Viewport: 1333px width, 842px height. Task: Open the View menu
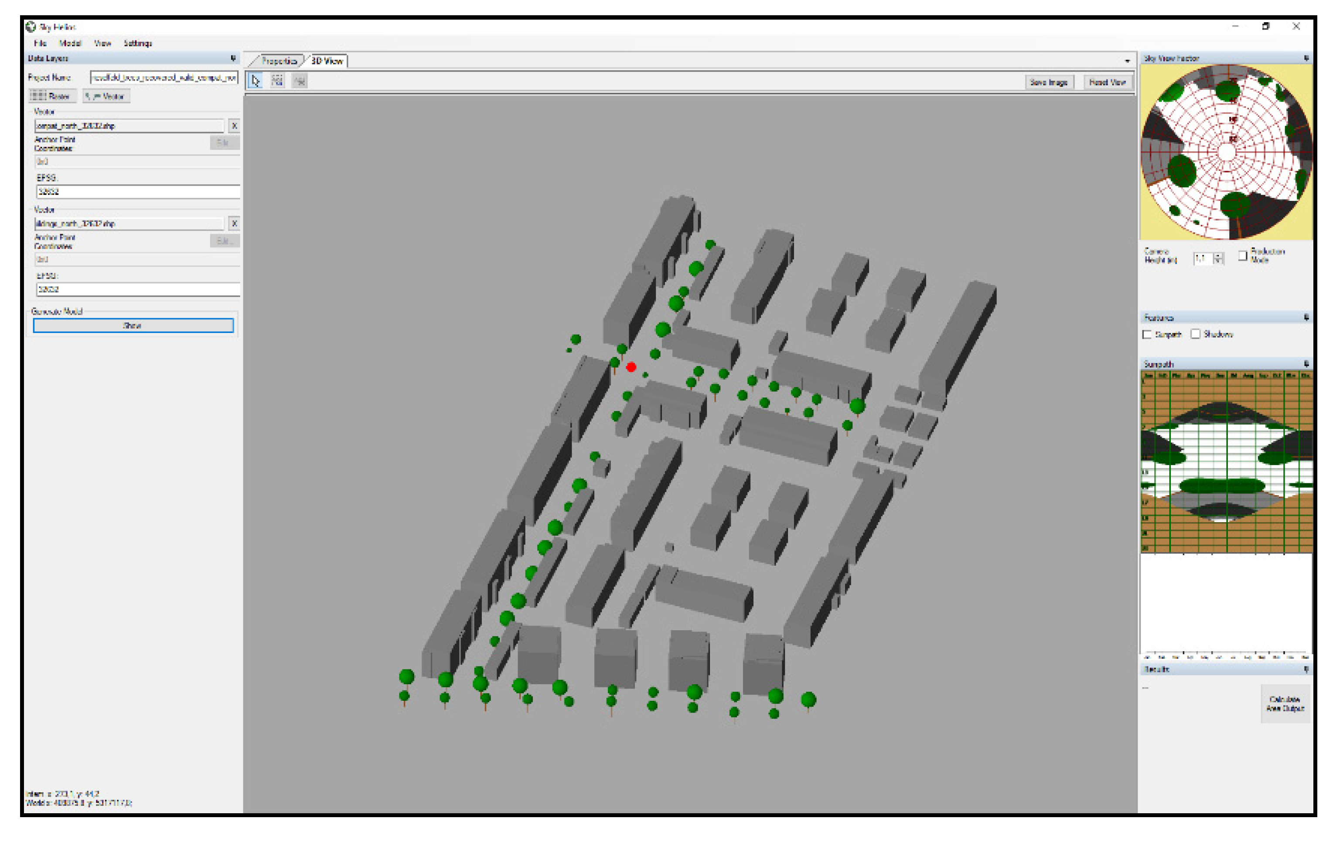pos(102,43)
